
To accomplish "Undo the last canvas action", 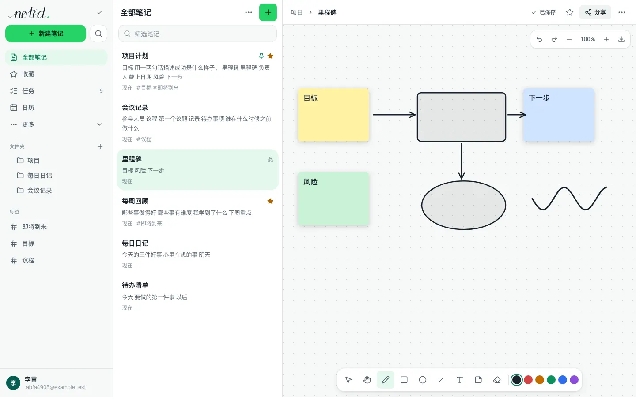I will click(x=539, y=39).
